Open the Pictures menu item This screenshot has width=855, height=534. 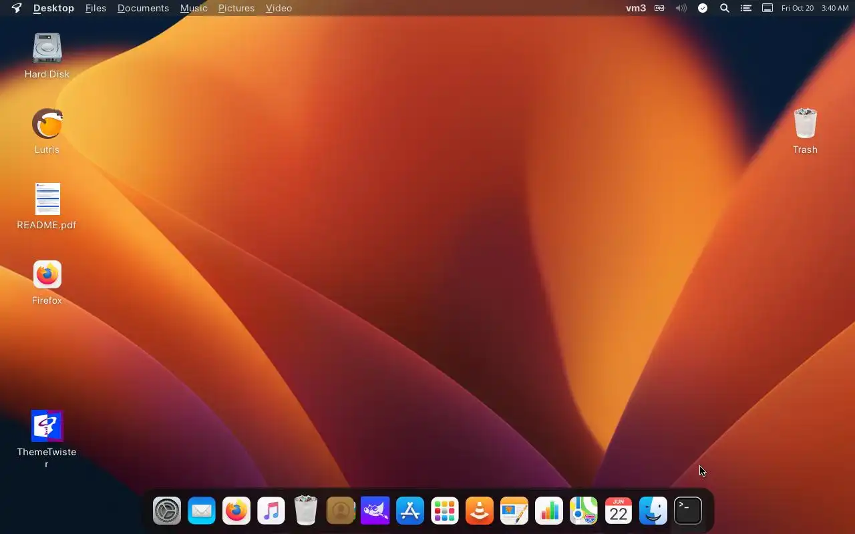pyautogui.click(x=236, y=8)
